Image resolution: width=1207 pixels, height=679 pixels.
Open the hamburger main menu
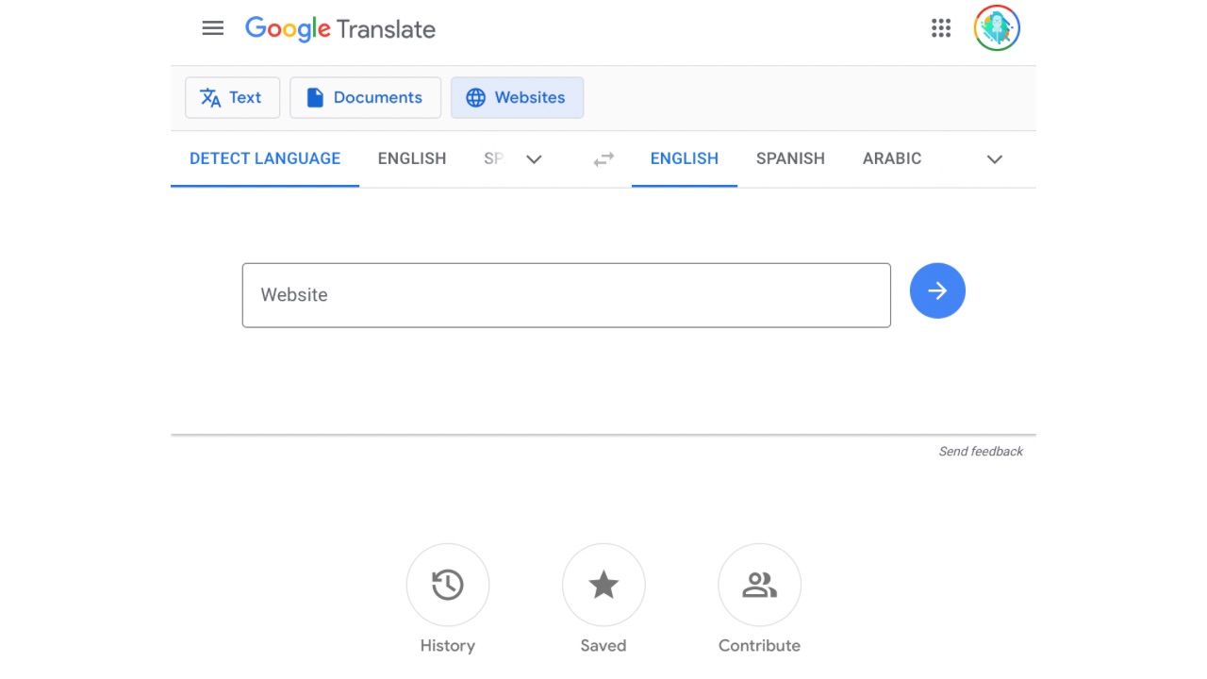pos(213,28)
